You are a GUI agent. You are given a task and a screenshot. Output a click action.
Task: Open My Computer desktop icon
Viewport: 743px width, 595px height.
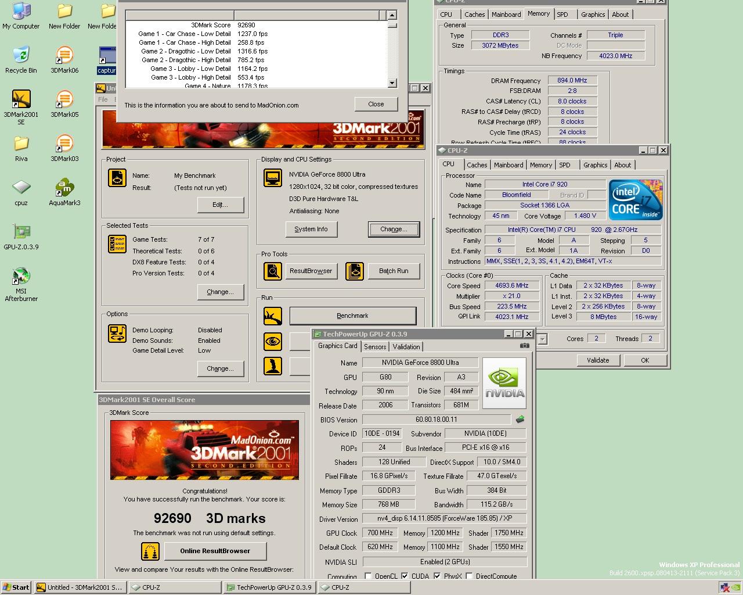[x=21, y=16]
